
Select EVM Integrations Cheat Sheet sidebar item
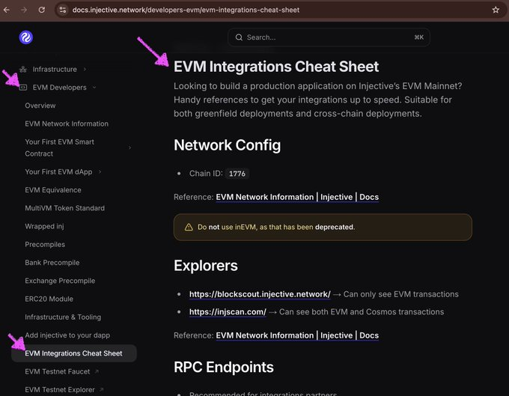click(74, 353)
